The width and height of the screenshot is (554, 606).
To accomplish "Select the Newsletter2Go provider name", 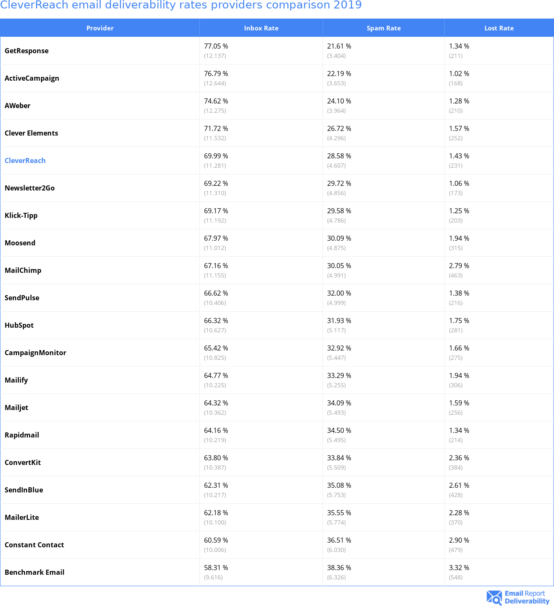I will (x=30, y=188).
